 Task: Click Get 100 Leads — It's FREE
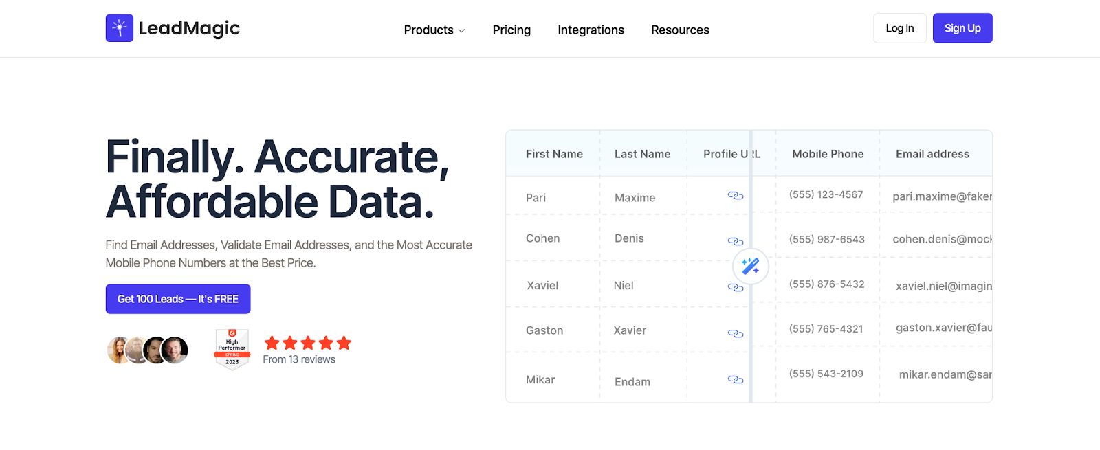177,299
